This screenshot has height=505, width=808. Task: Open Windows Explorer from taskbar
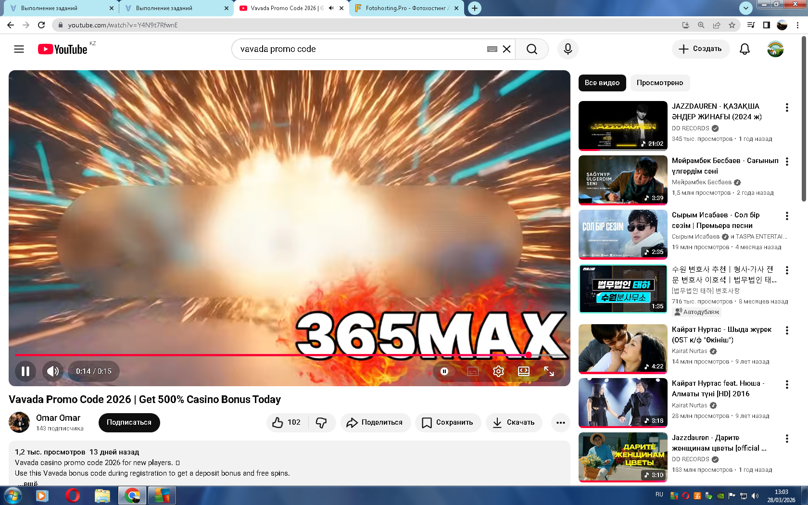pos(102,495)
